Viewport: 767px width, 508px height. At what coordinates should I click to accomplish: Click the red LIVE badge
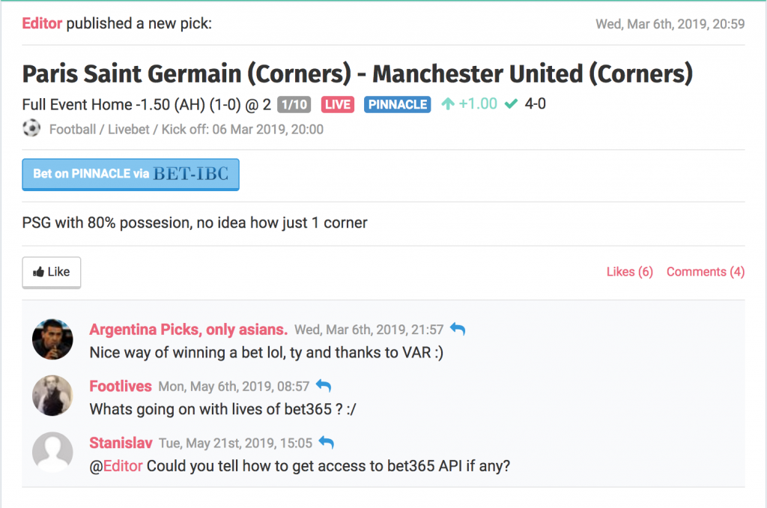point(338,104)
